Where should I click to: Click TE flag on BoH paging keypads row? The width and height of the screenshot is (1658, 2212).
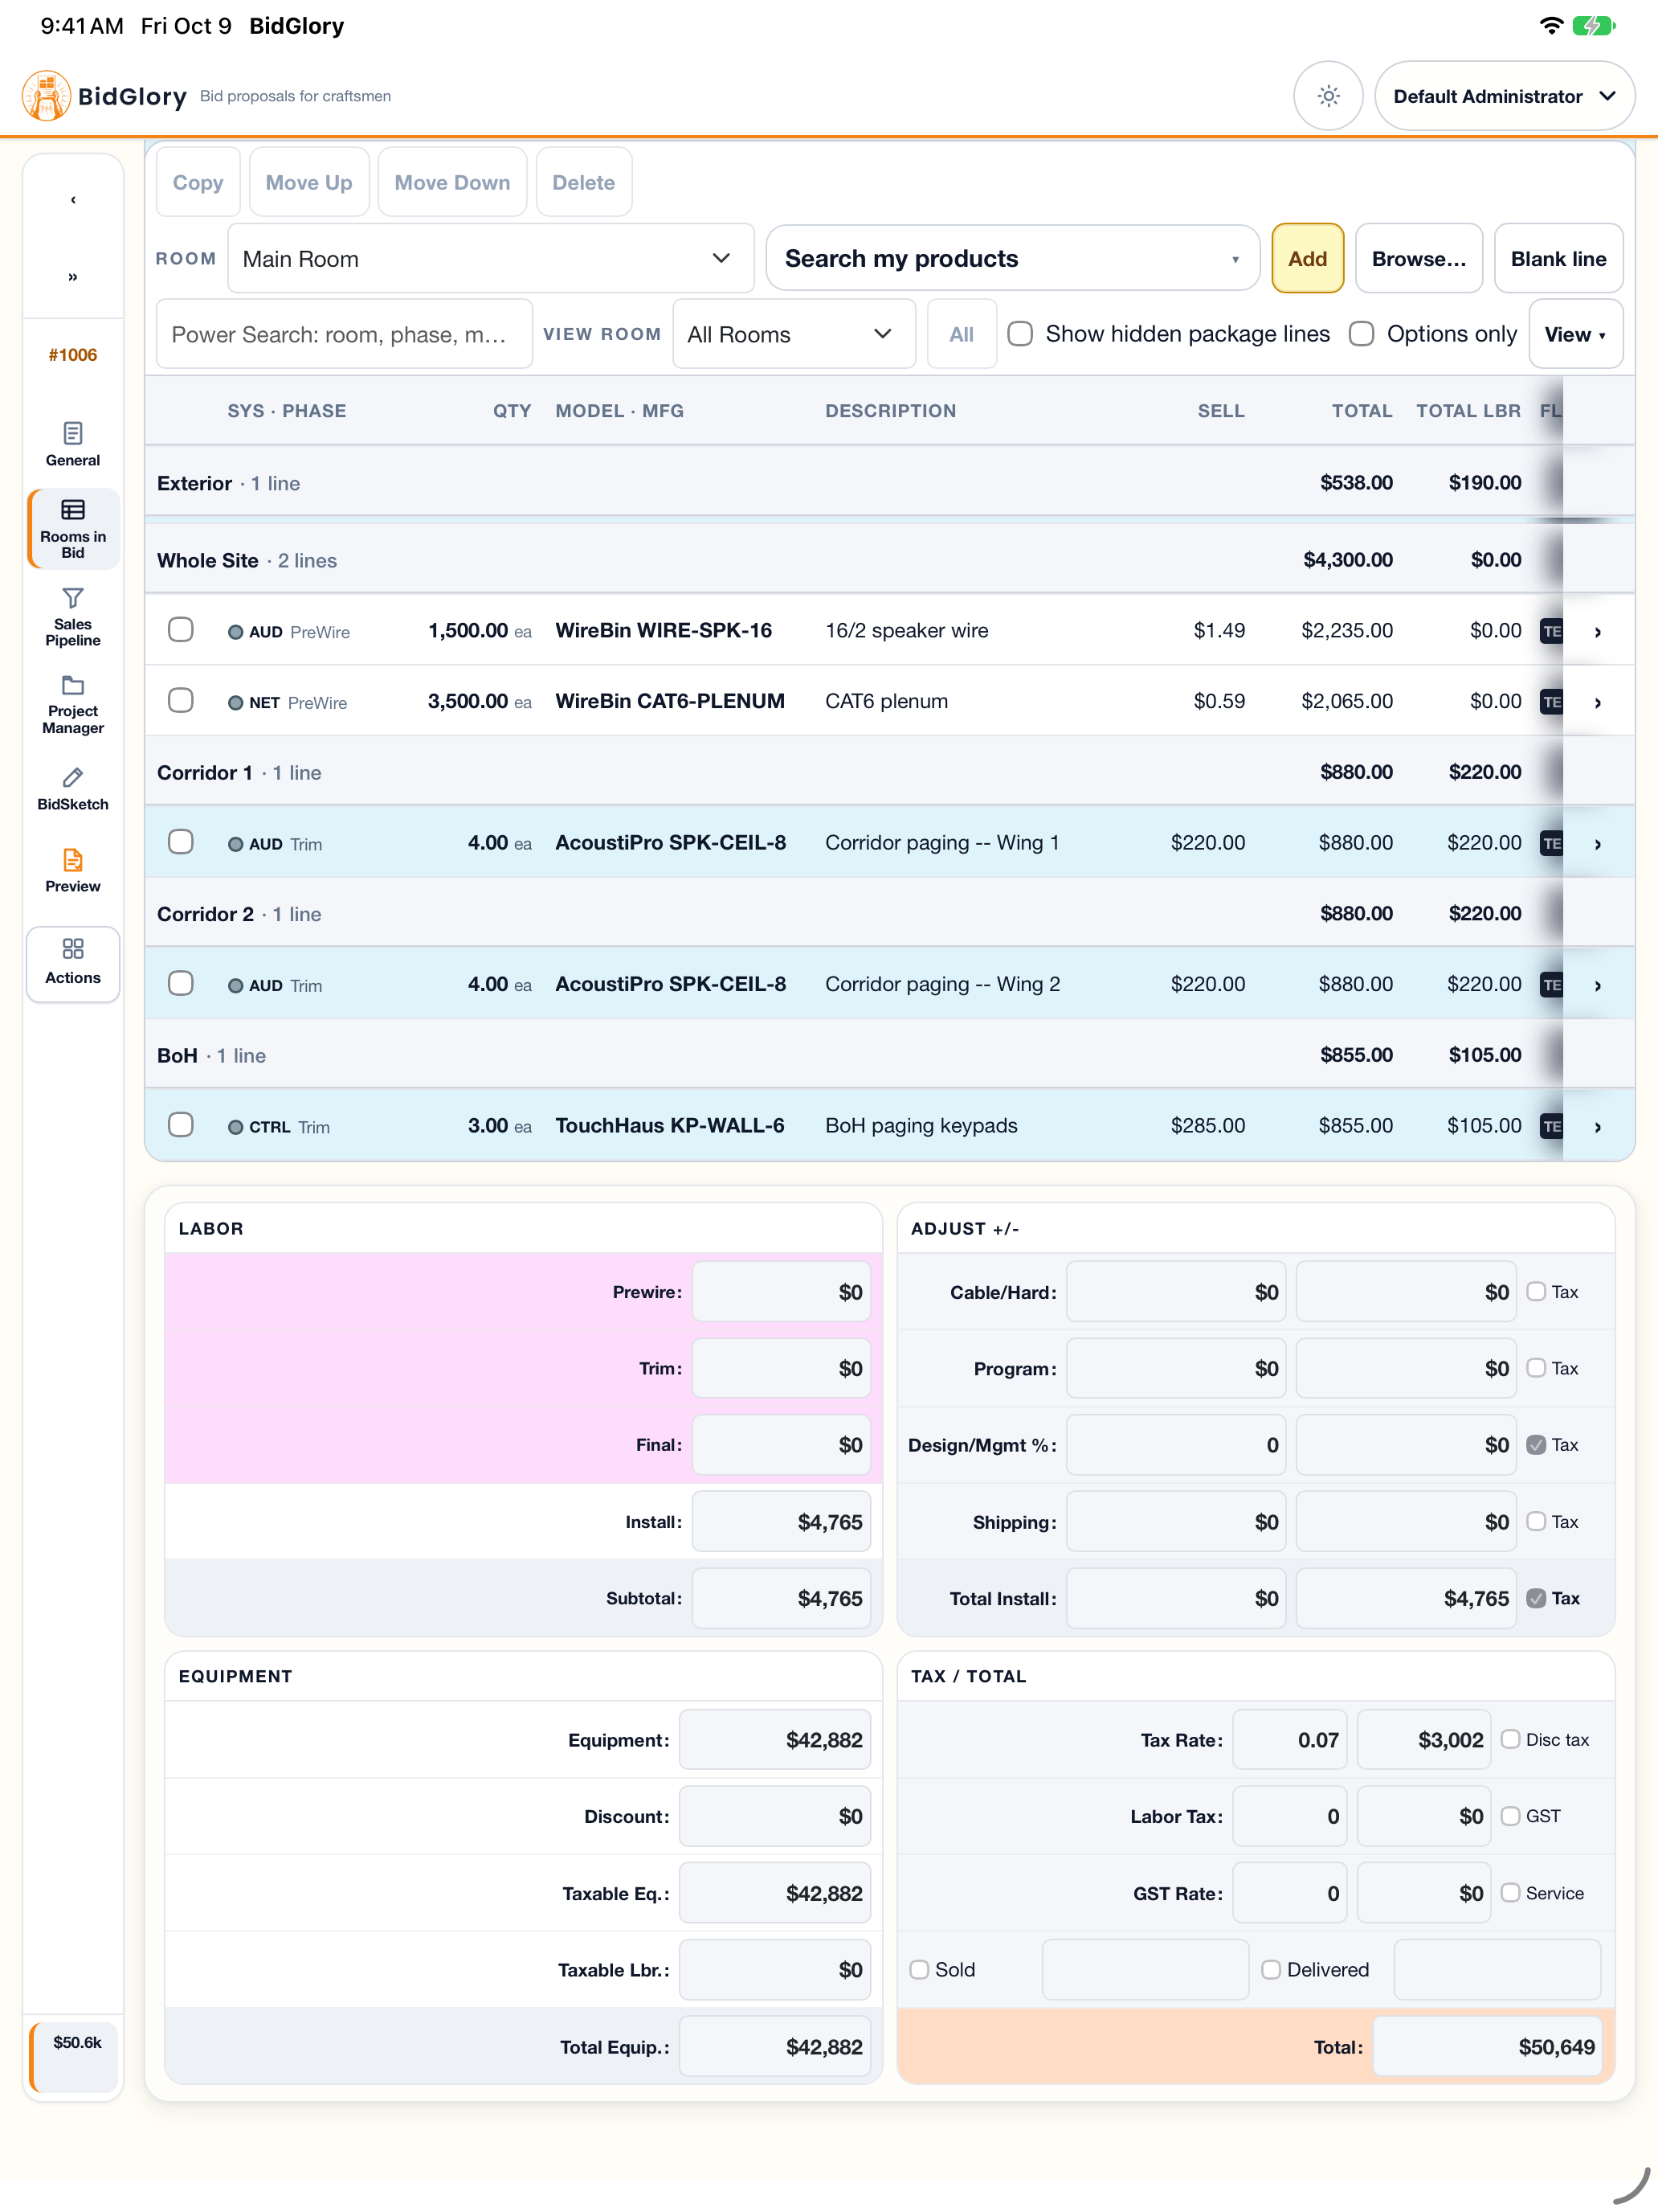tap(1551, 1127)
